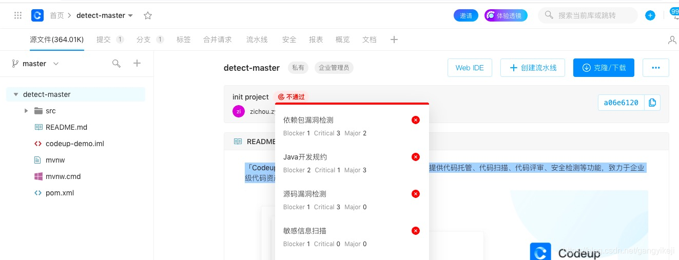Click the 邀请 button

pos(466,16)
